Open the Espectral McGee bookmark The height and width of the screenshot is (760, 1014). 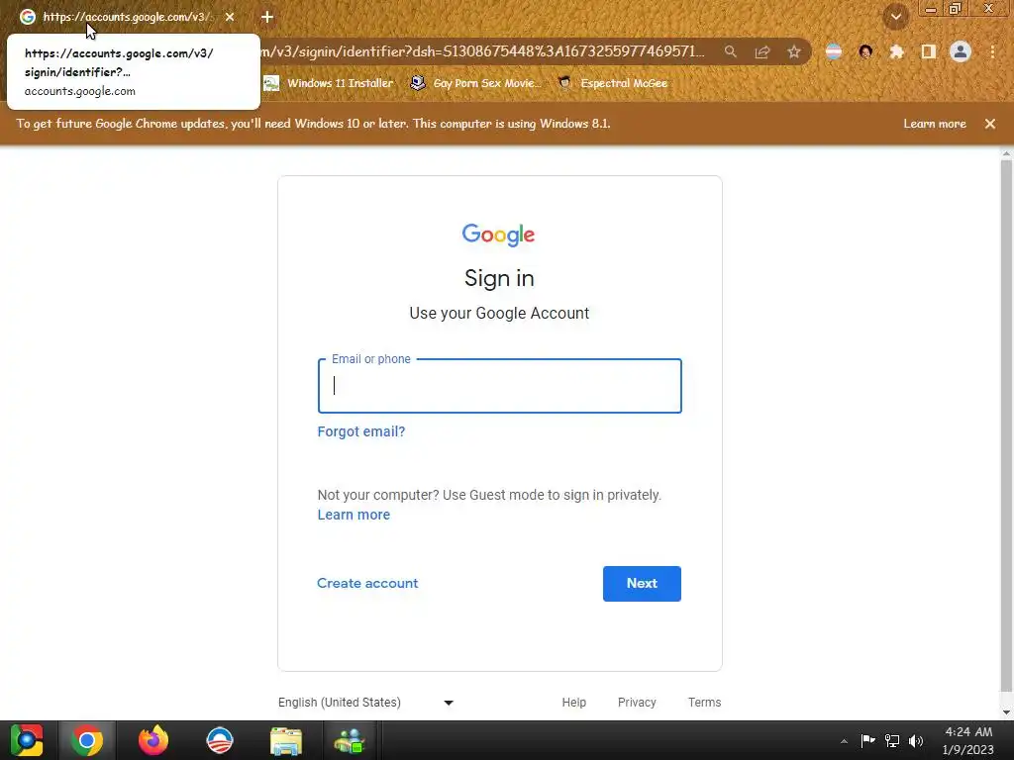(612, 83)
